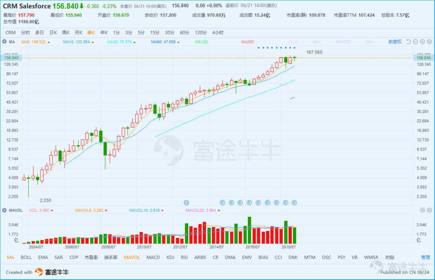Choose the 30分 timeframe

(170, 33)
